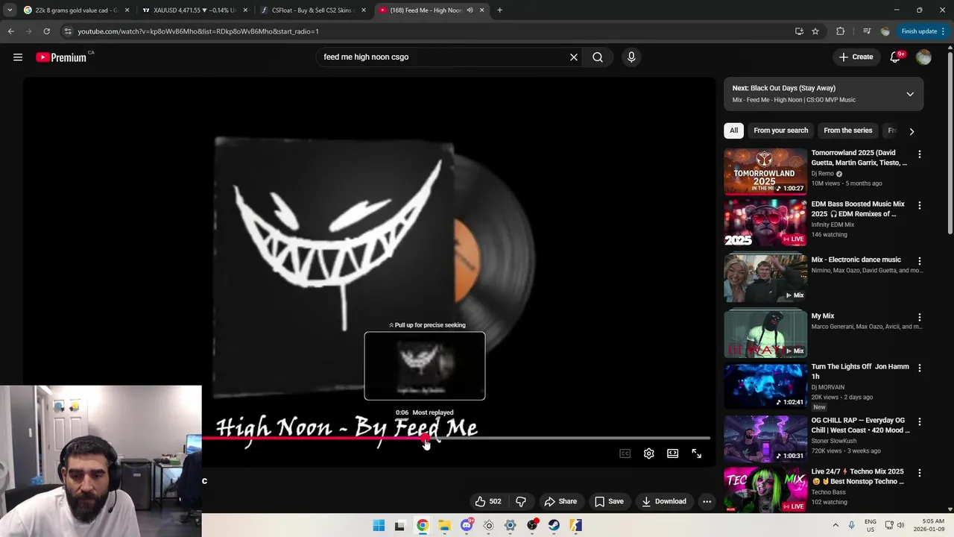Image resolution: width=954 pixels, height=537 pixels.
Task: Open the volume control in the tray
Action: coord(900,525)
